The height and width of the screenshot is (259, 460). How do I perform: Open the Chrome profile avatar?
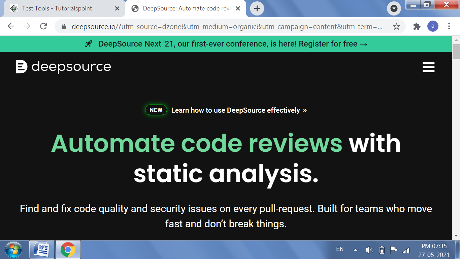pos(433,26)
